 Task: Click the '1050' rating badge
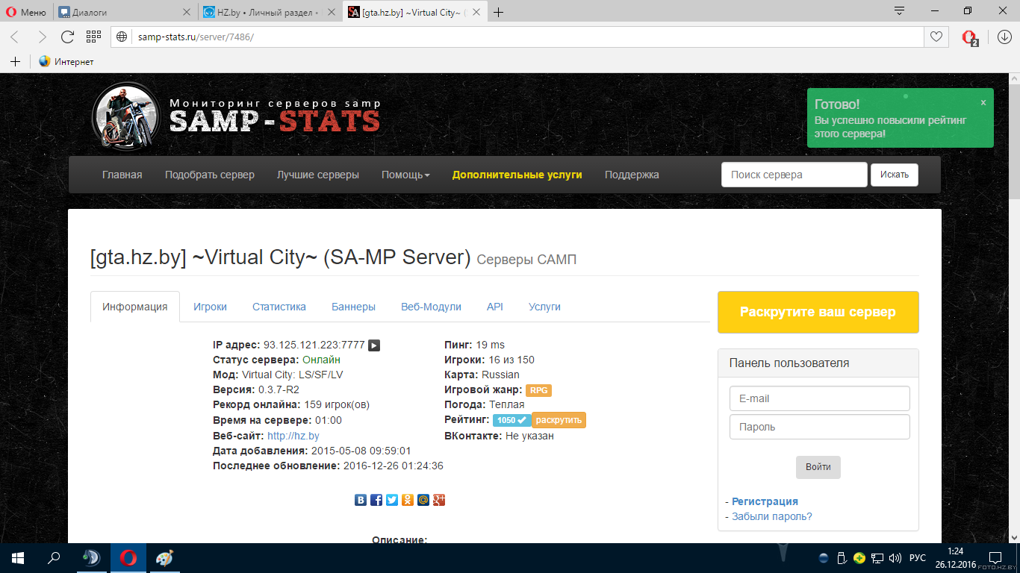click(511, 420)
